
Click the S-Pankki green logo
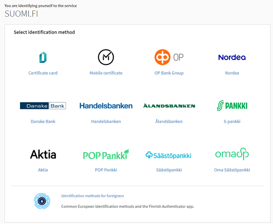point(232,105)
